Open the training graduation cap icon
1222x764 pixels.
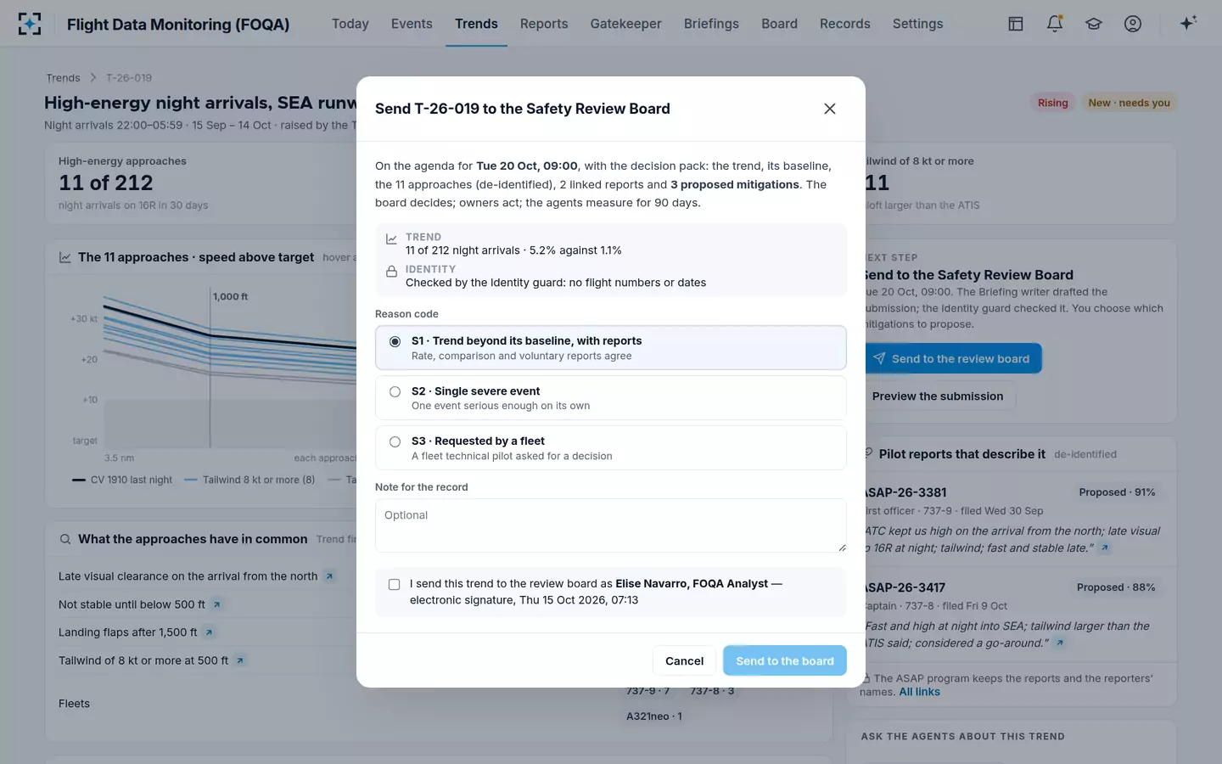(x=1094, y=24)
